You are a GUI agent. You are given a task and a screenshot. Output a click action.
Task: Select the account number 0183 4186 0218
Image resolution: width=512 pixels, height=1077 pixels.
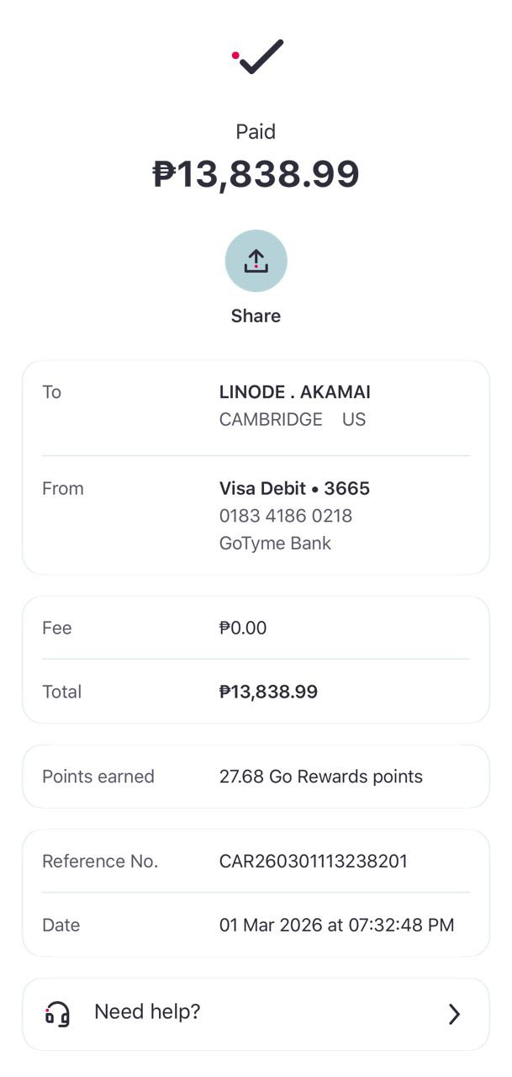pyautogui.click(x=285, y=516)
